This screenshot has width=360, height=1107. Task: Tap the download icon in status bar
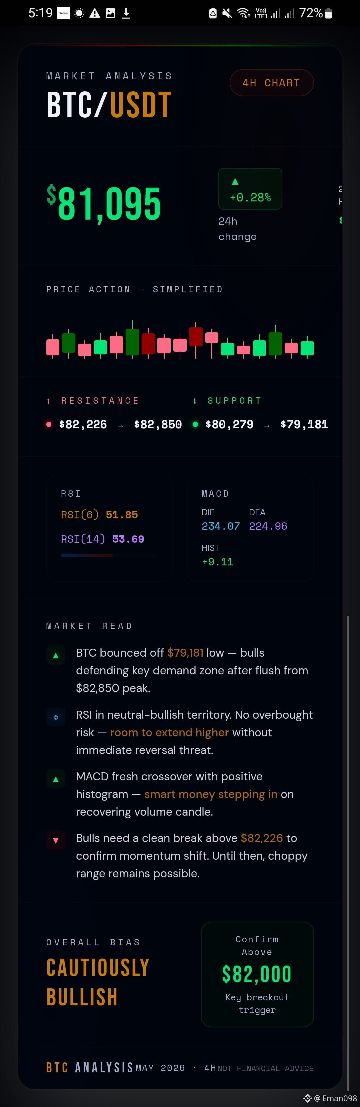click(126, 13)
